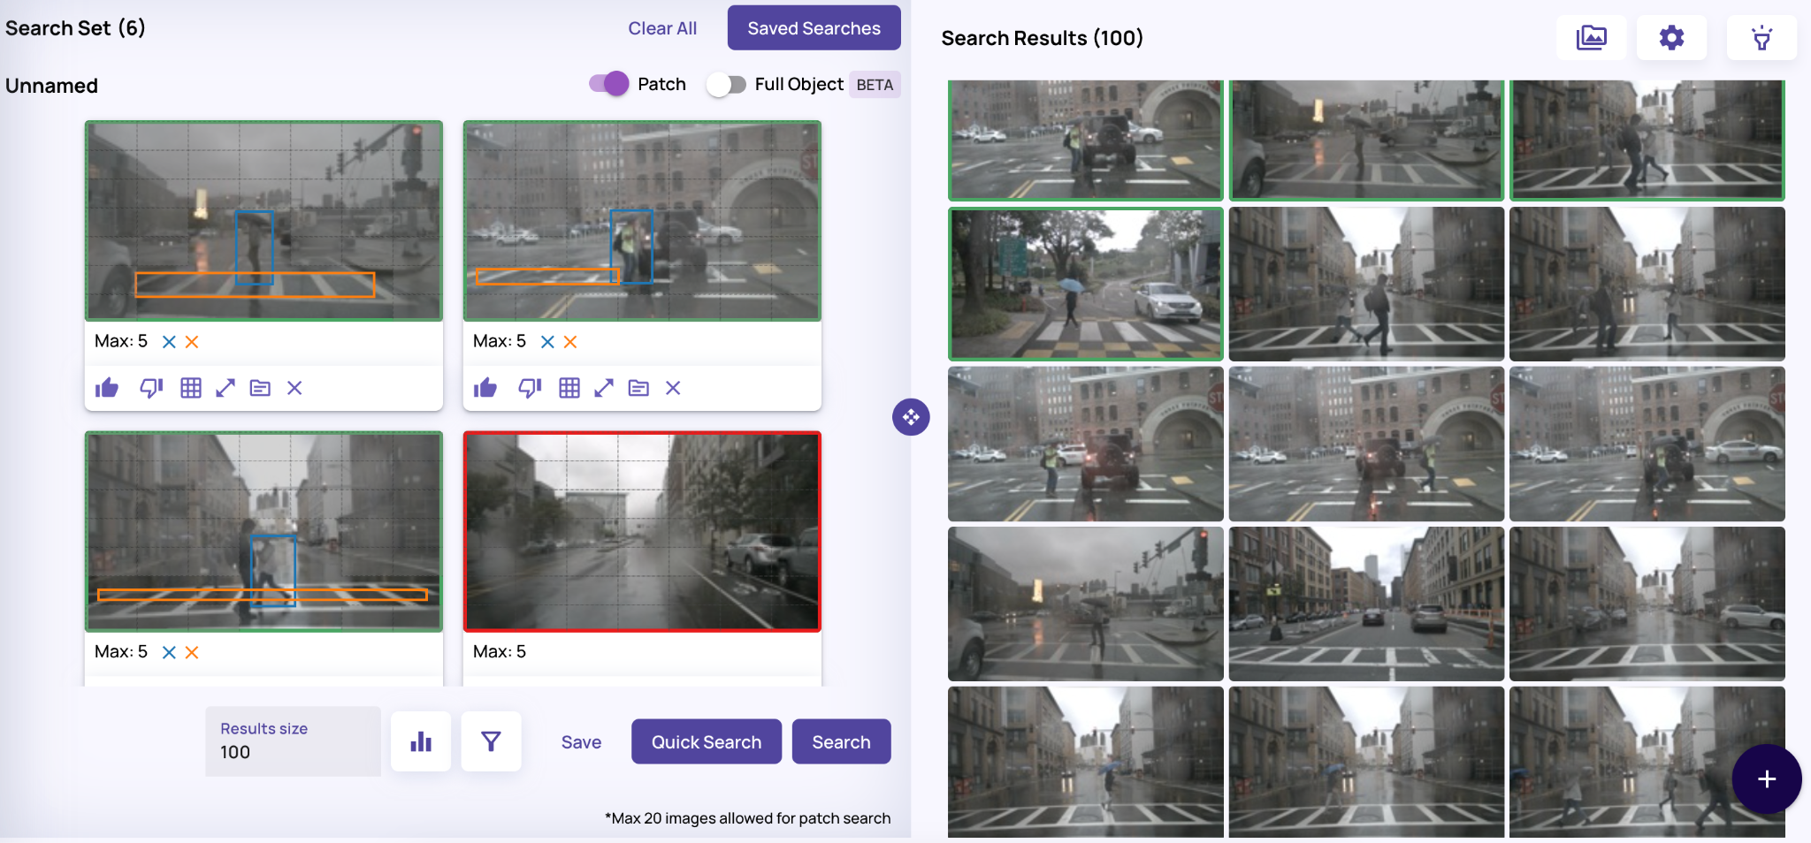The height and width of the screenshot is (843, 1811).
Task: Open the folder icon under the first search image
Action: pos(259,387)
